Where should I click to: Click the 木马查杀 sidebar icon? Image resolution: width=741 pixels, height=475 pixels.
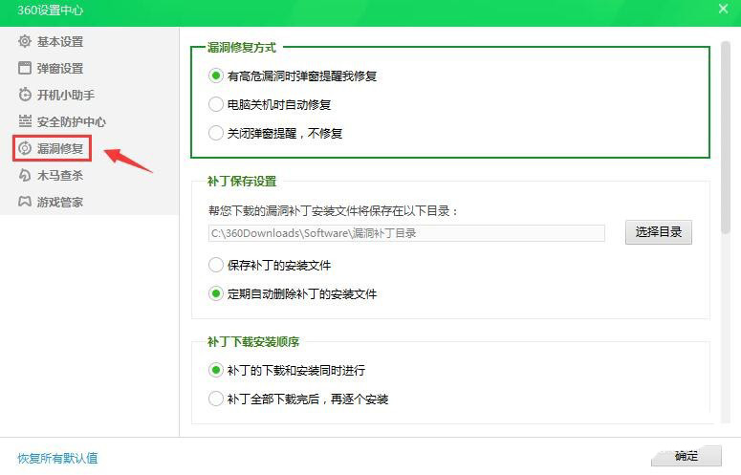(x=25, y=175)
